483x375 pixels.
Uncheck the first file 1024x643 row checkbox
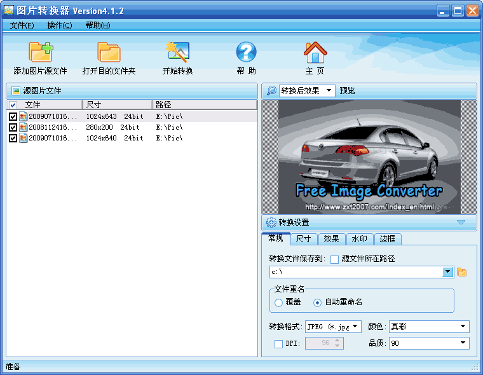tap(13, 117)
